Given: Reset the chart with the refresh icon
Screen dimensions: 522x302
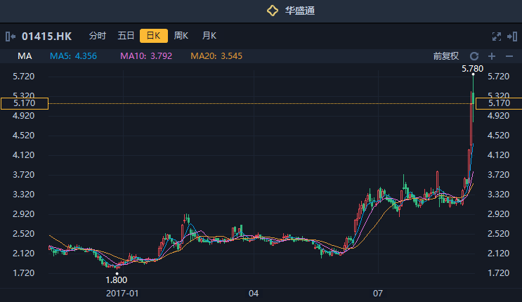Looking at the screenshot, I should point(474,56).
